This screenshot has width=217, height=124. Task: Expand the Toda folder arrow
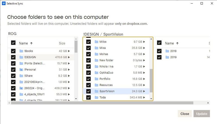pyautogui.click(x=144, y=97)
